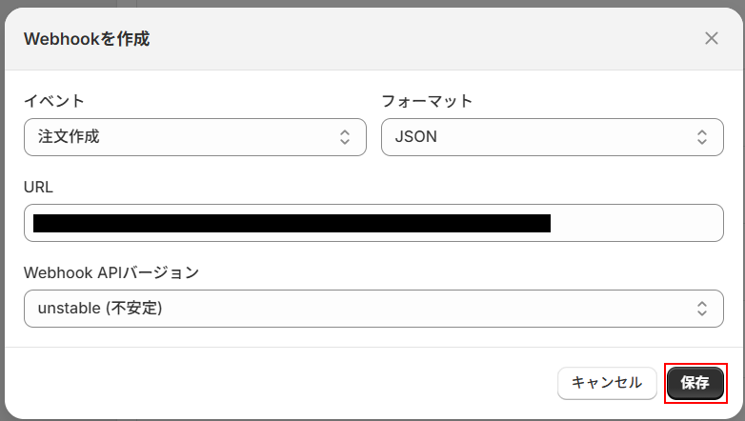Click the unstable (不安定) value text
Screen dimensions: 745x421
point(100,309)
